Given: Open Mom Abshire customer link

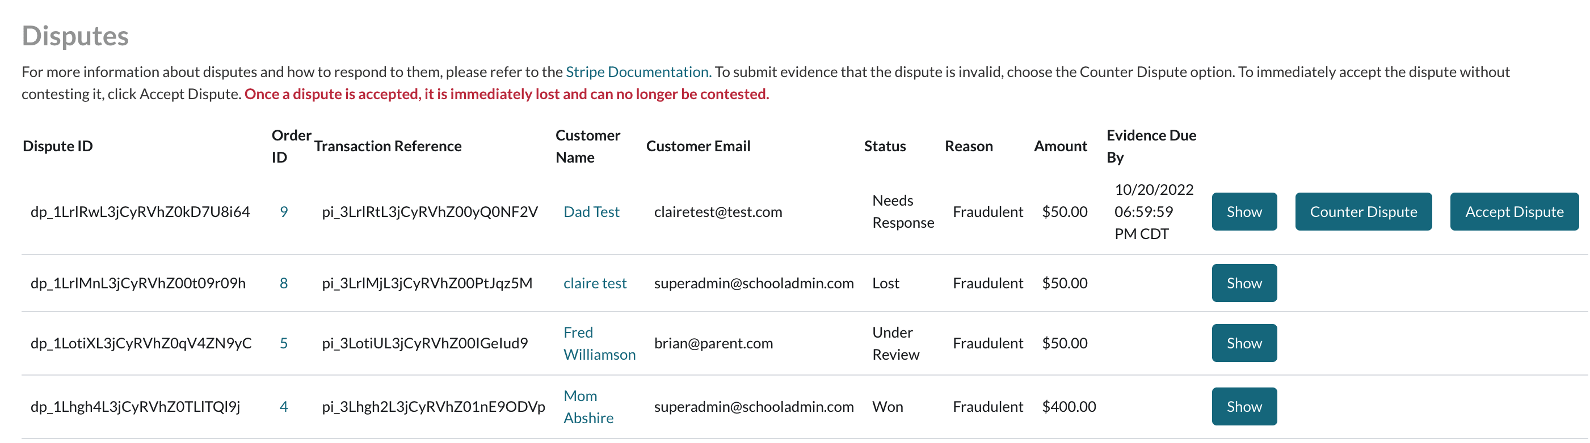Looking at the screenshot, I should pyautogui.click(x=588, y=407).
